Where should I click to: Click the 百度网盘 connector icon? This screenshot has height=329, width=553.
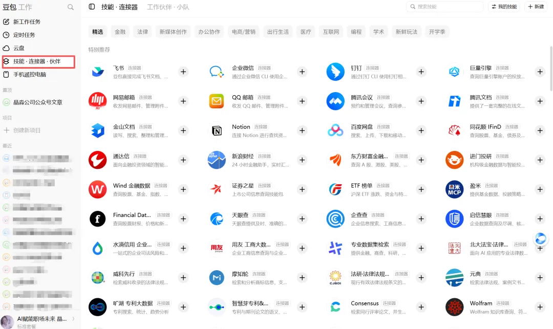335,130
